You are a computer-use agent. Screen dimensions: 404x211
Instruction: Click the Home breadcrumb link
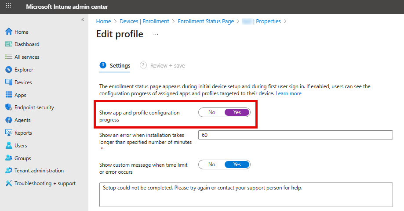click(x=104, y=21)
